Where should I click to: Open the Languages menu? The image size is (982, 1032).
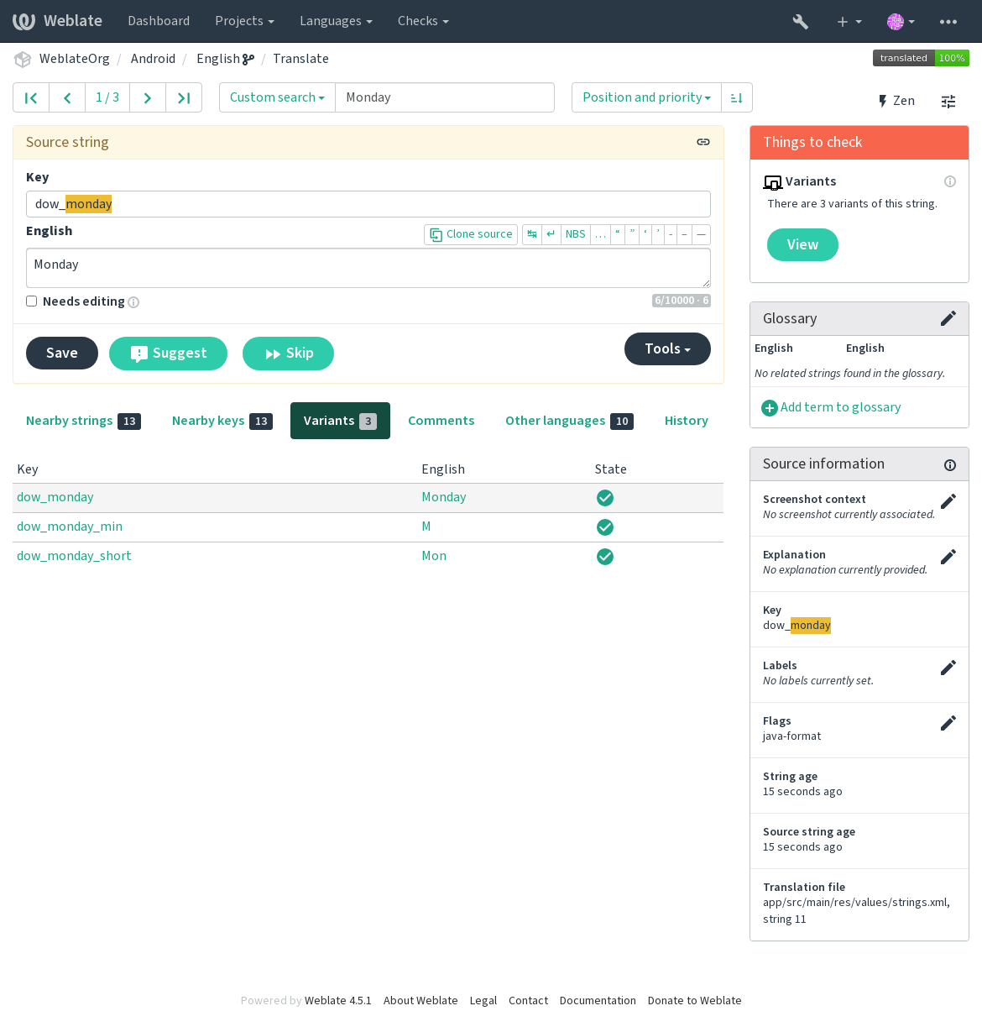[336, 21]
